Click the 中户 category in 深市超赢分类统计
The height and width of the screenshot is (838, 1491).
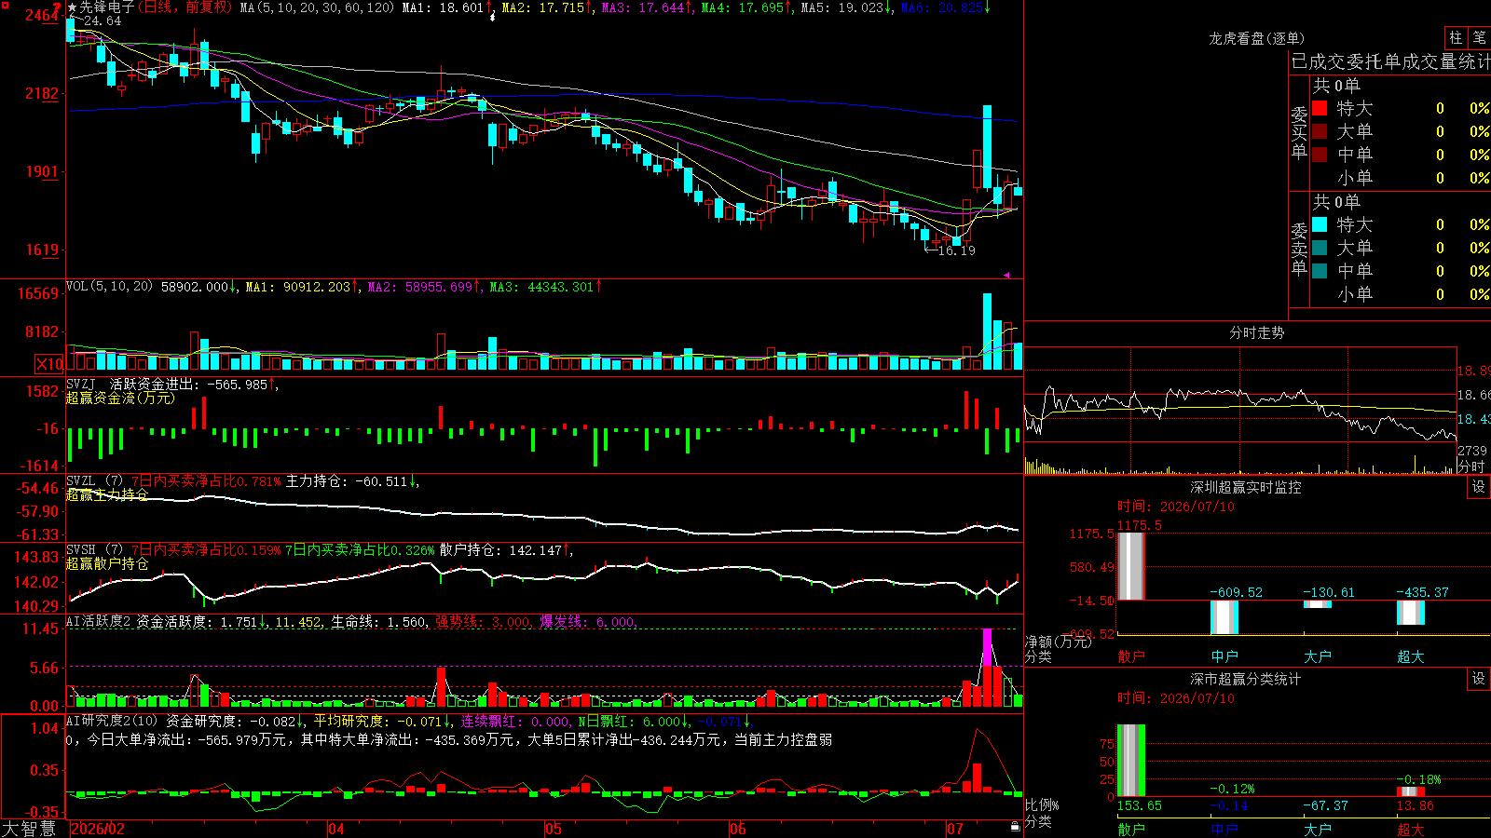(1224, 829)
